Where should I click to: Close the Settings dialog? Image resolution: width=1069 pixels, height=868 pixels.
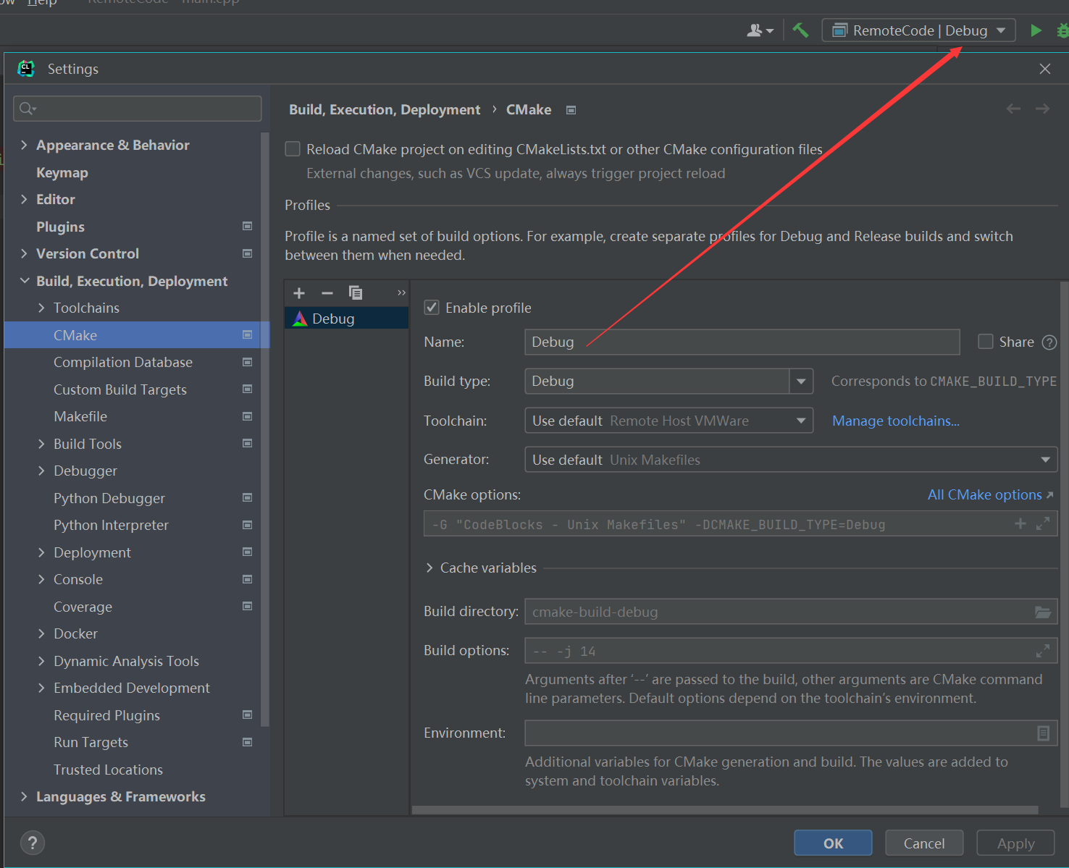pyautogui.click(x=1044, y=69)
